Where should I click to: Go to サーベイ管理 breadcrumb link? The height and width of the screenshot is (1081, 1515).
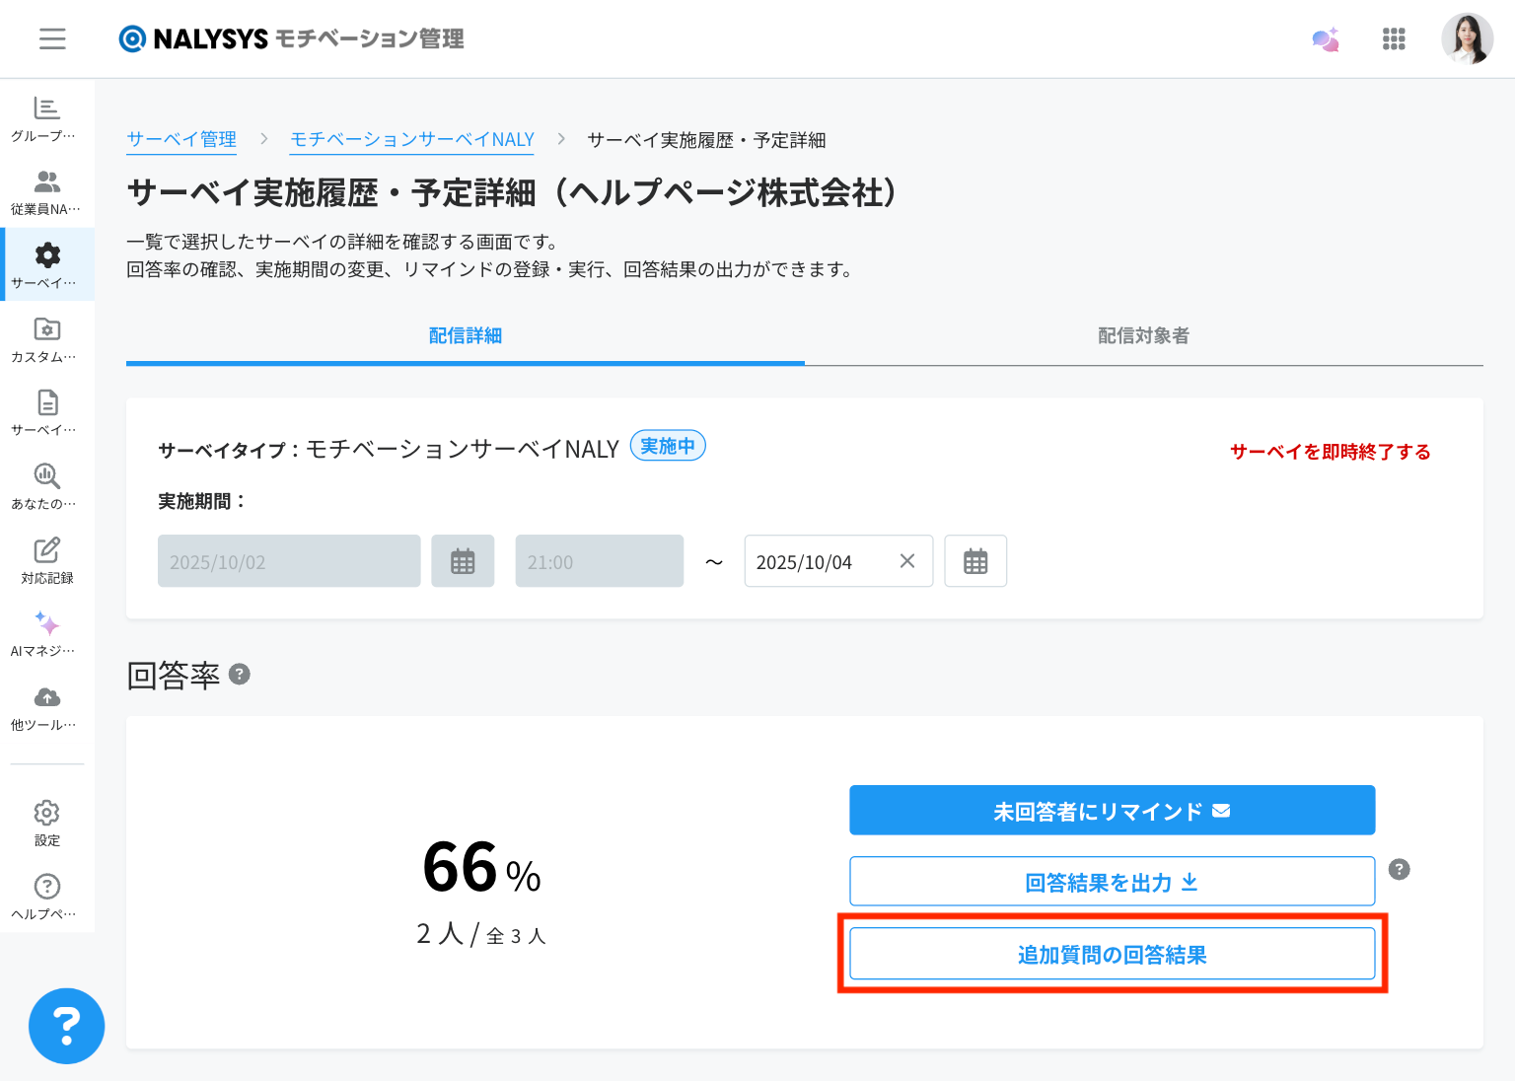[x=181, y=140]
